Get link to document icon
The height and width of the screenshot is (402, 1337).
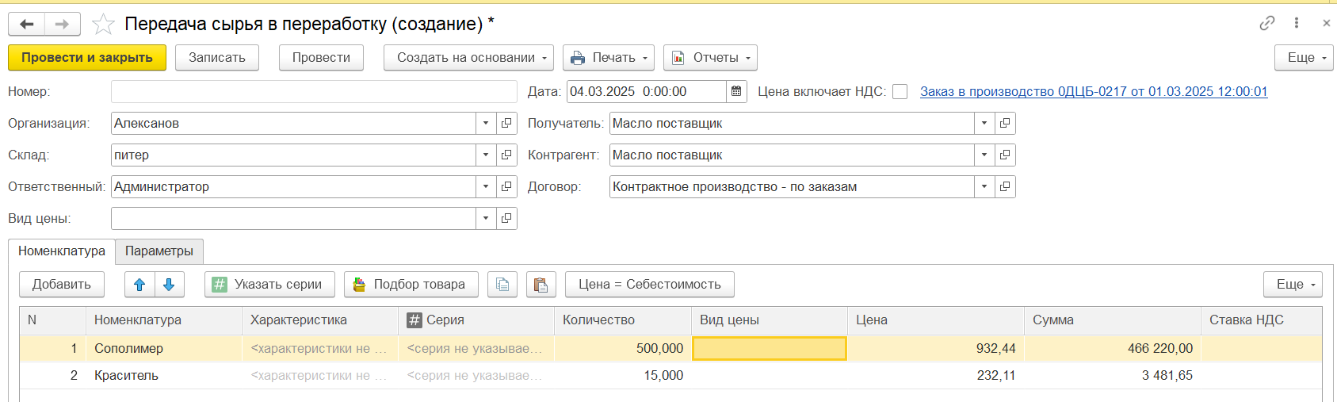point(1266,23)
